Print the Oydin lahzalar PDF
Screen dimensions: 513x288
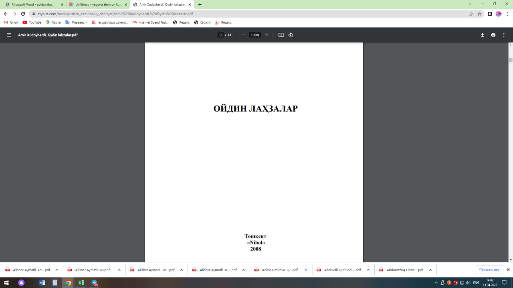point(493,35)
